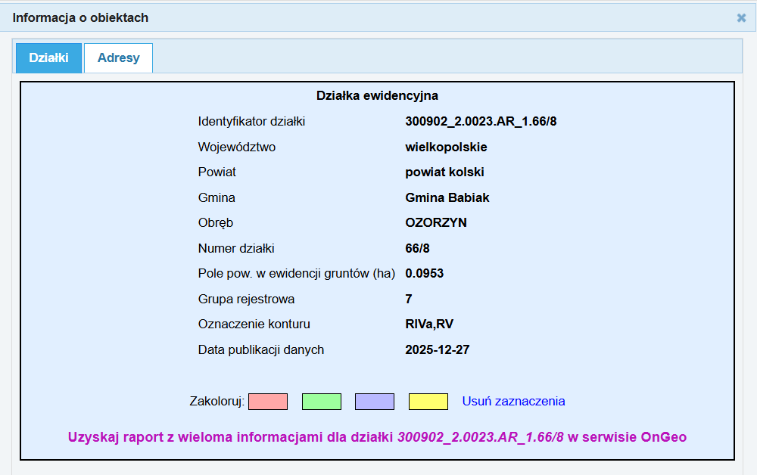Click the publication date 2025-12-27

(x=438, y=349)
